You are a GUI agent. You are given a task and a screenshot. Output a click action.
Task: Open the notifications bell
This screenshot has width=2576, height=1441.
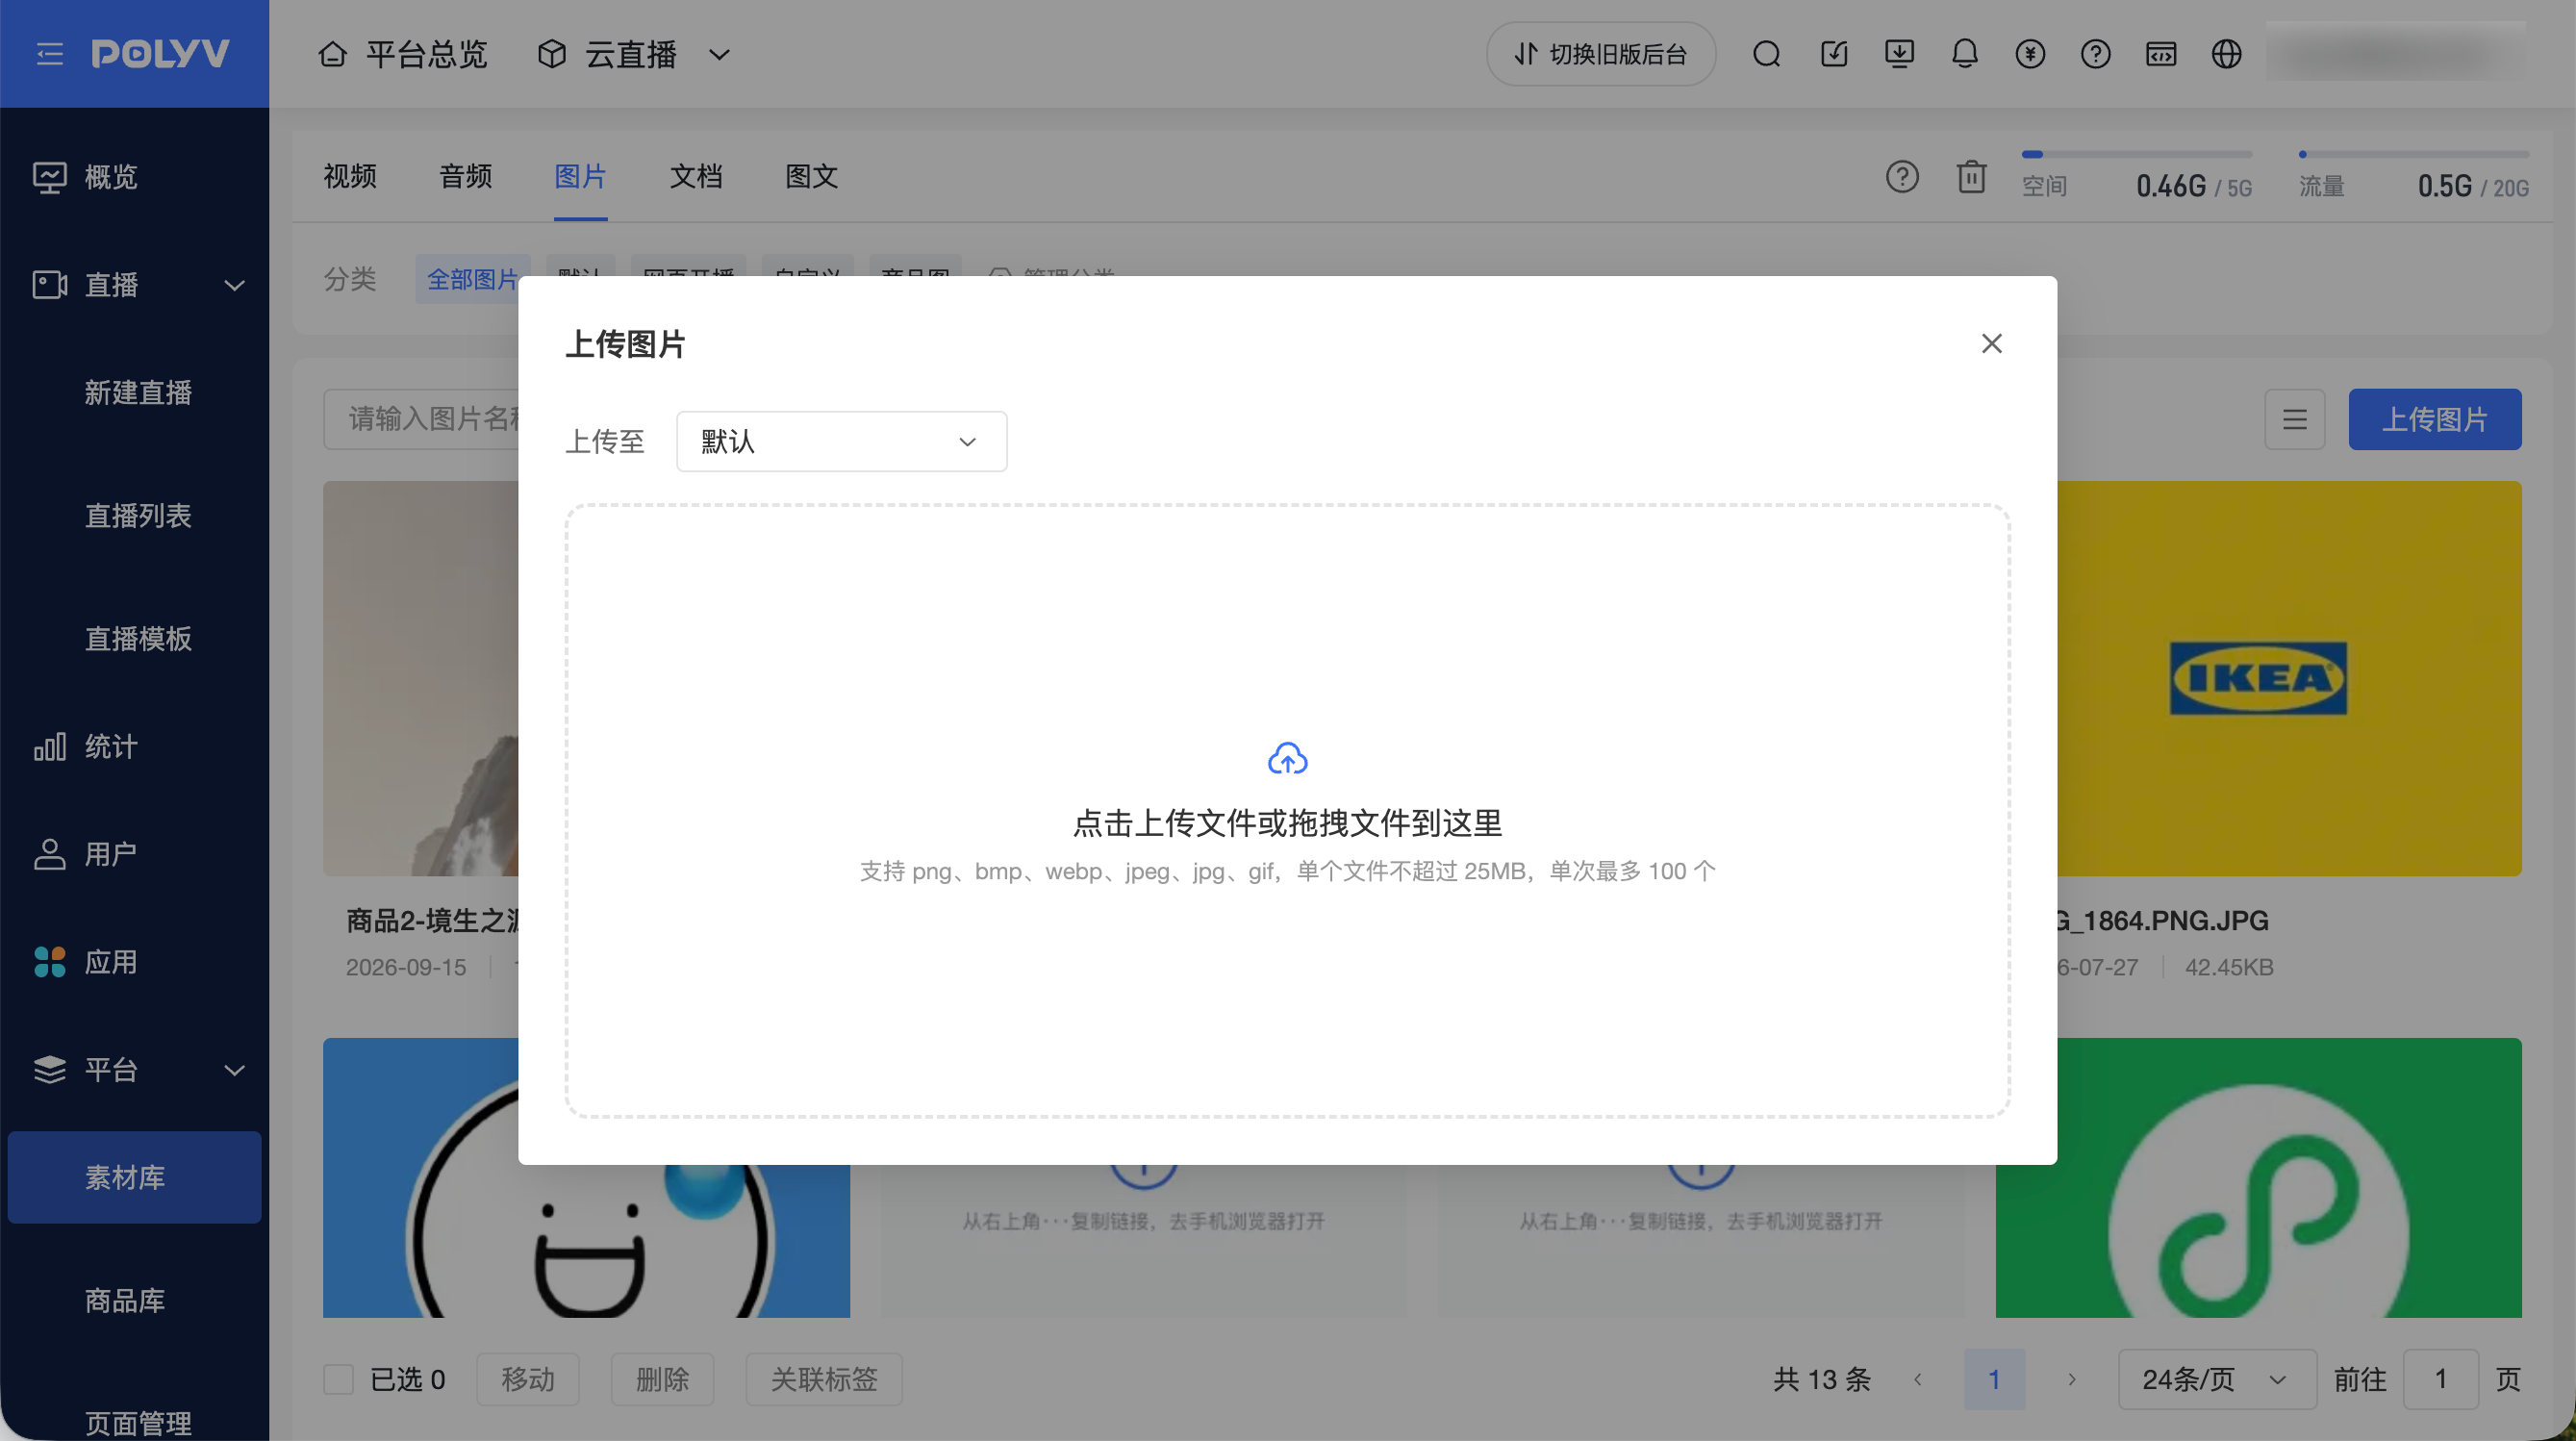pyautogui.click(x=1965, y=54)
